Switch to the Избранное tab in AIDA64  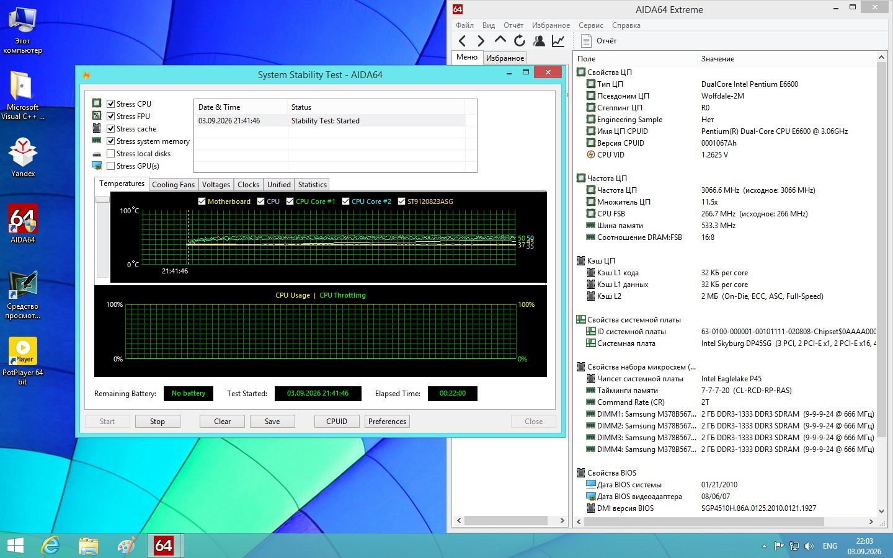505,58
